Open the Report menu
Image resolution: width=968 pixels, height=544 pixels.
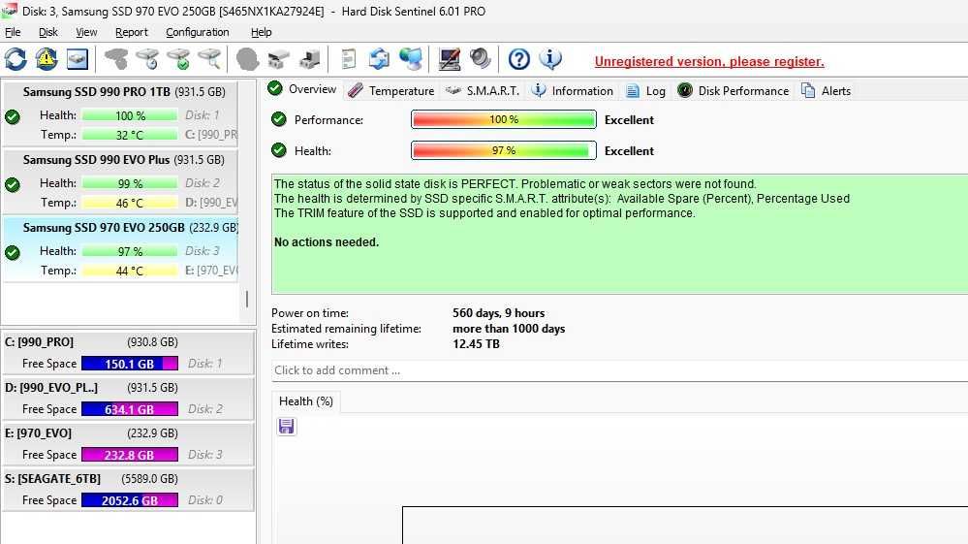pos(132,32)
